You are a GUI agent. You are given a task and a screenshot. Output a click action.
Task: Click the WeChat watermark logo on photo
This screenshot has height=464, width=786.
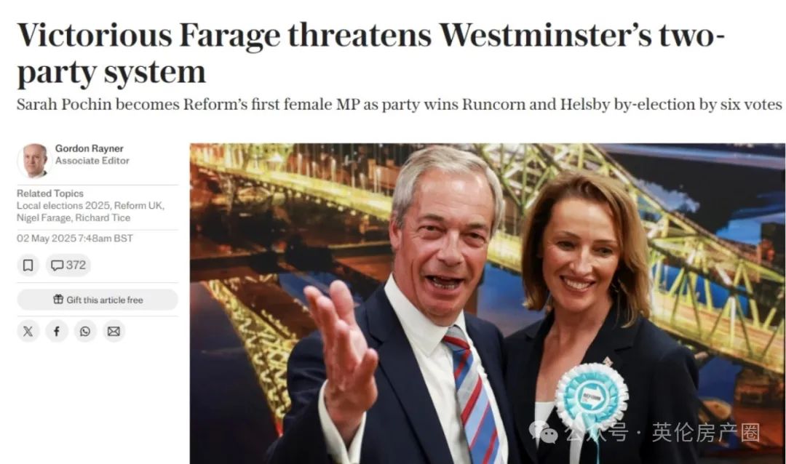click(544, 432)
